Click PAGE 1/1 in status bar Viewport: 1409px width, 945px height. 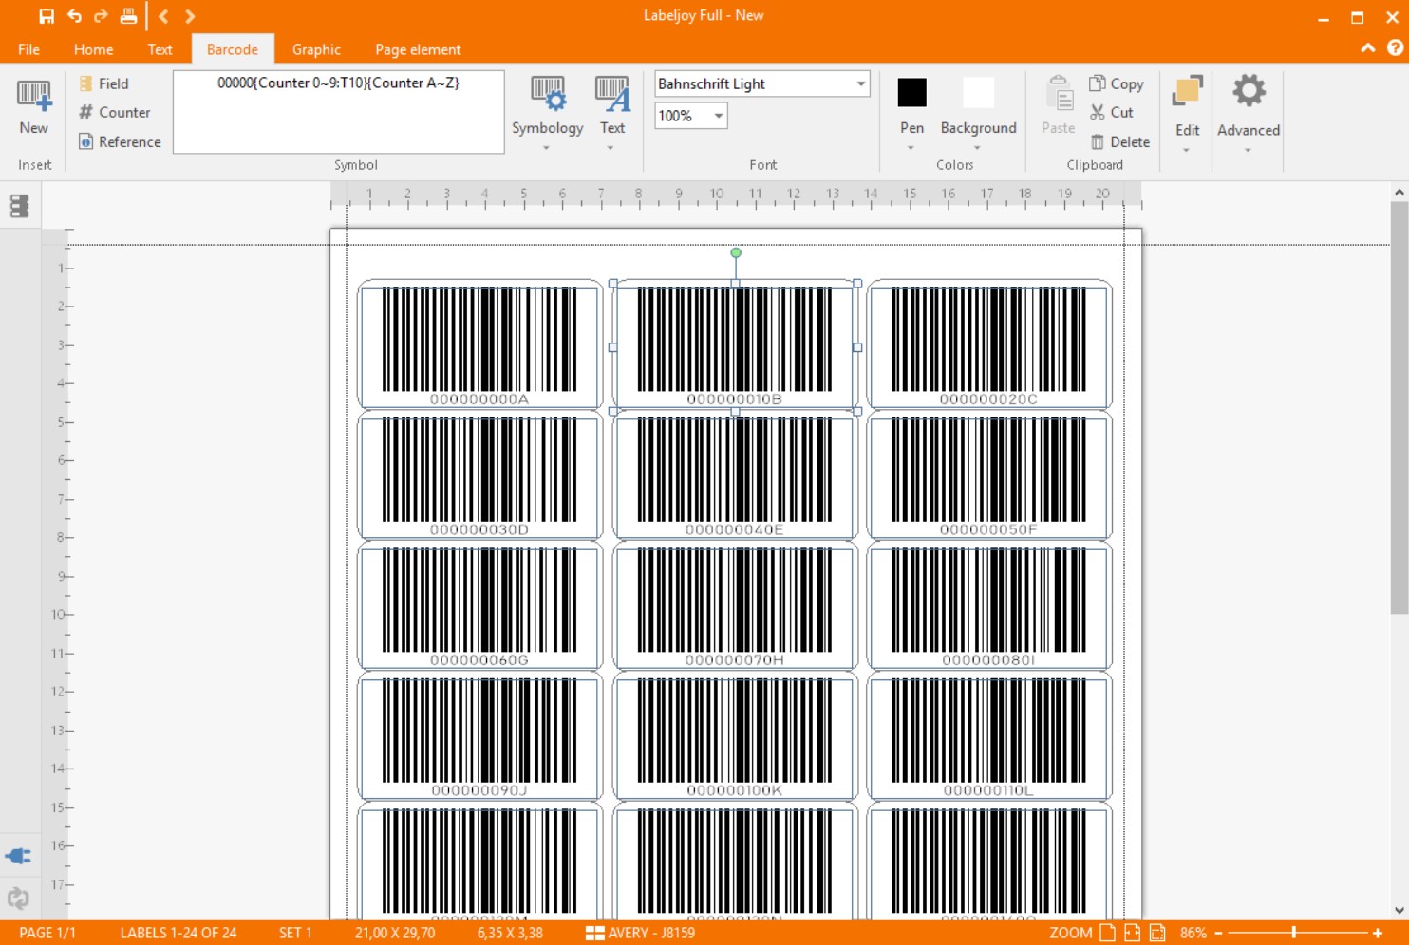coord(47,933)
